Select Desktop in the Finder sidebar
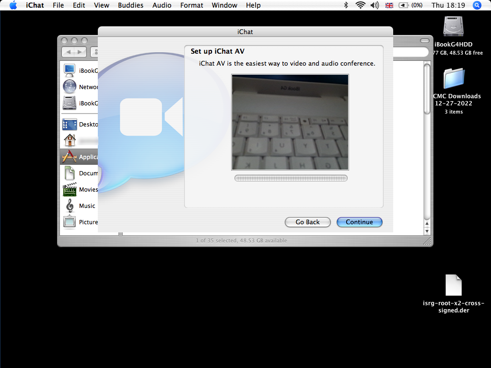491x368 pixels. pyautogui.click(x=80, y=124)
